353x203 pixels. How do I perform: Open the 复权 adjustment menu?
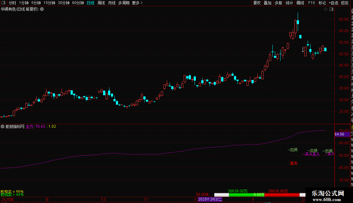[x=257, y=3]
